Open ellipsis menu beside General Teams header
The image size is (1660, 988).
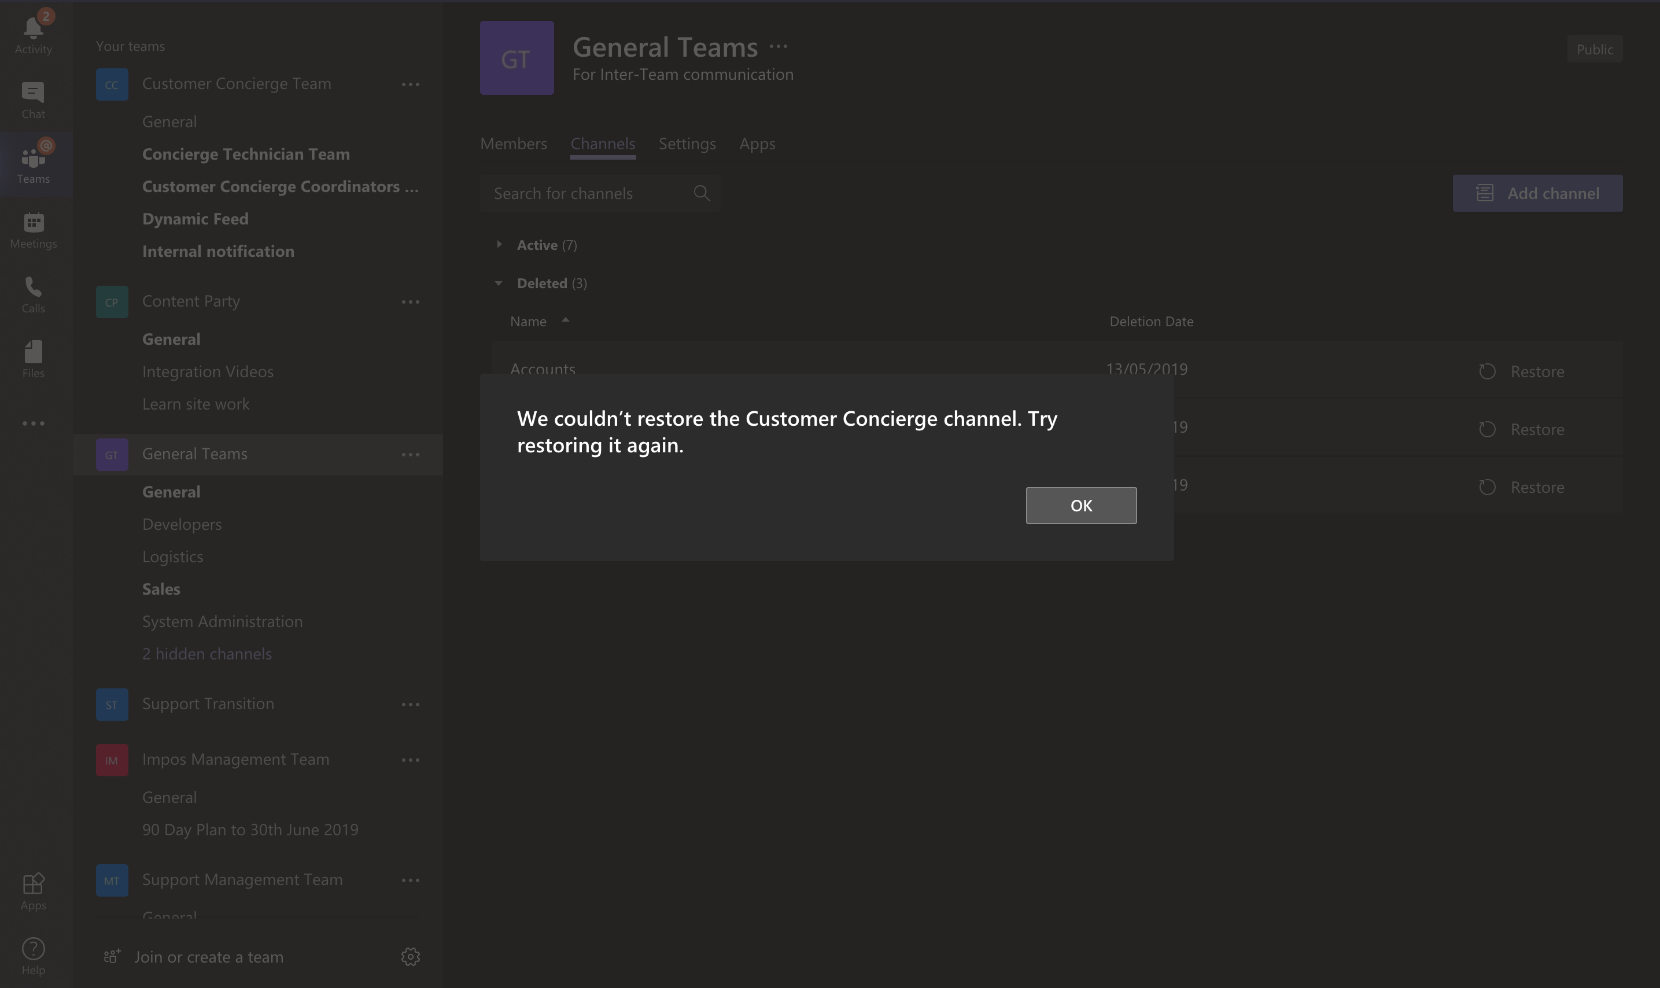click(778, 47)
